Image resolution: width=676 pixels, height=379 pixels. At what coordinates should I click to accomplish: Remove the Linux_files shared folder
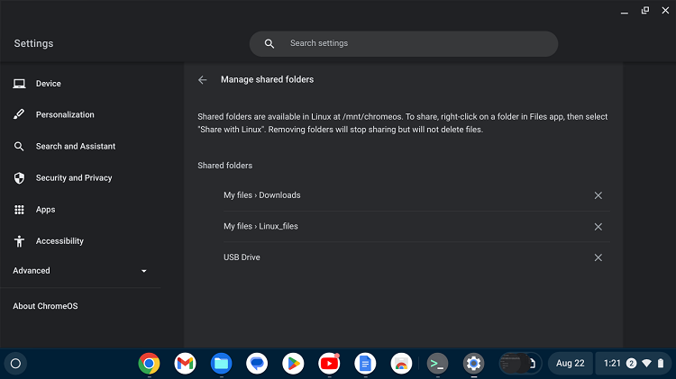(598, 227)
